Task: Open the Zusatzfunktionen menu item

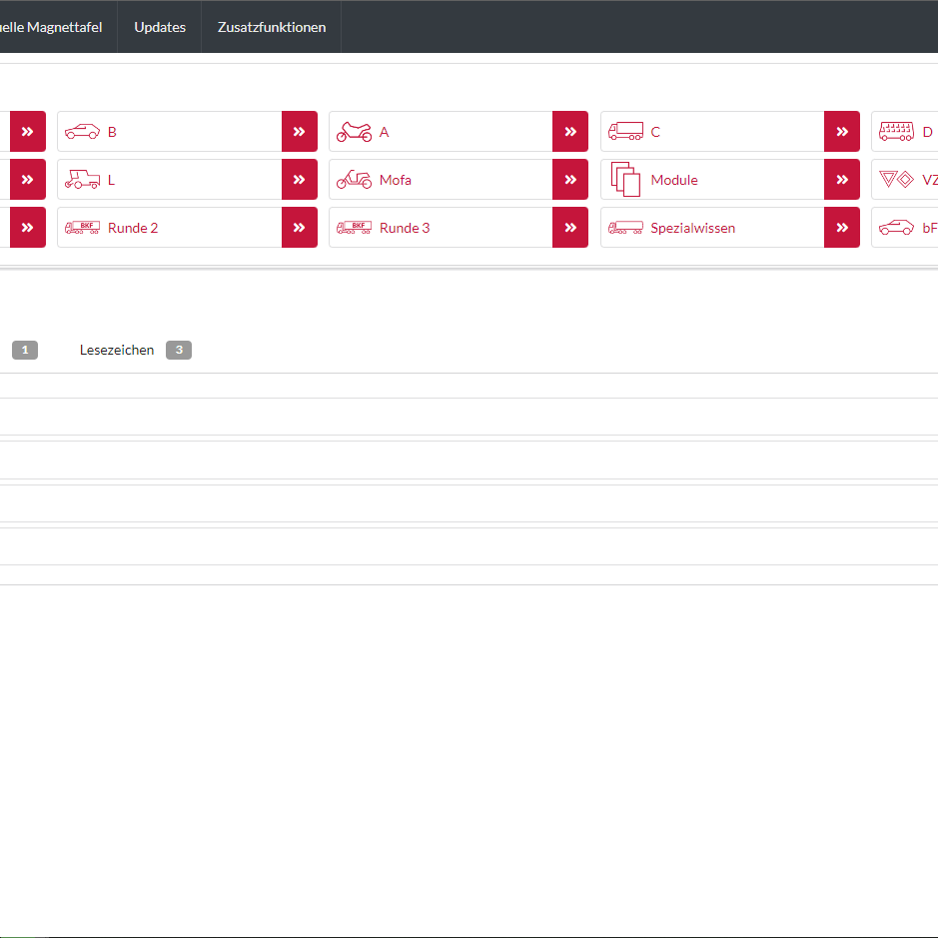Action: 272,27
